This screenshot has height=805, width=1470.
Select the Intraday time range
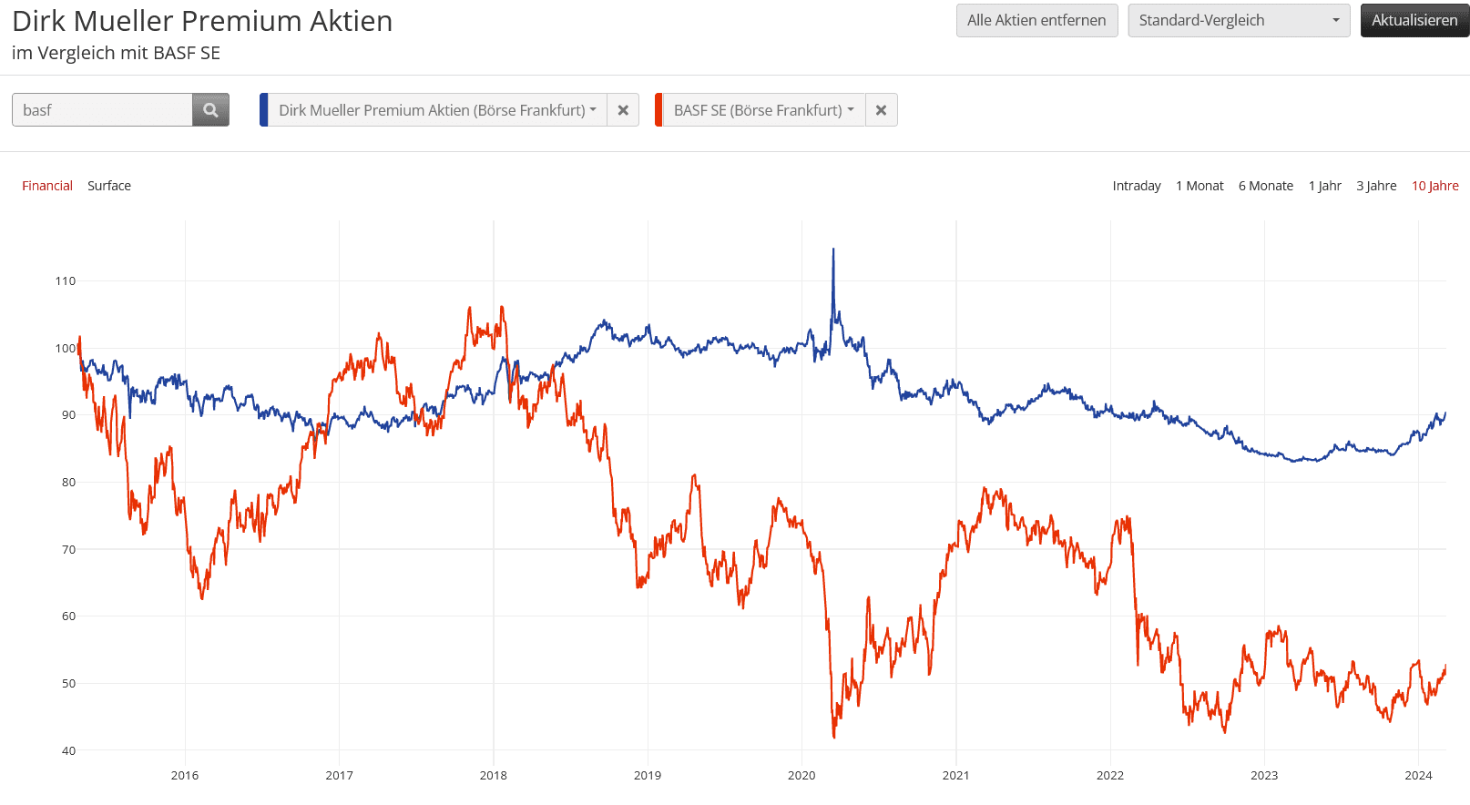tap(1137, 186)
